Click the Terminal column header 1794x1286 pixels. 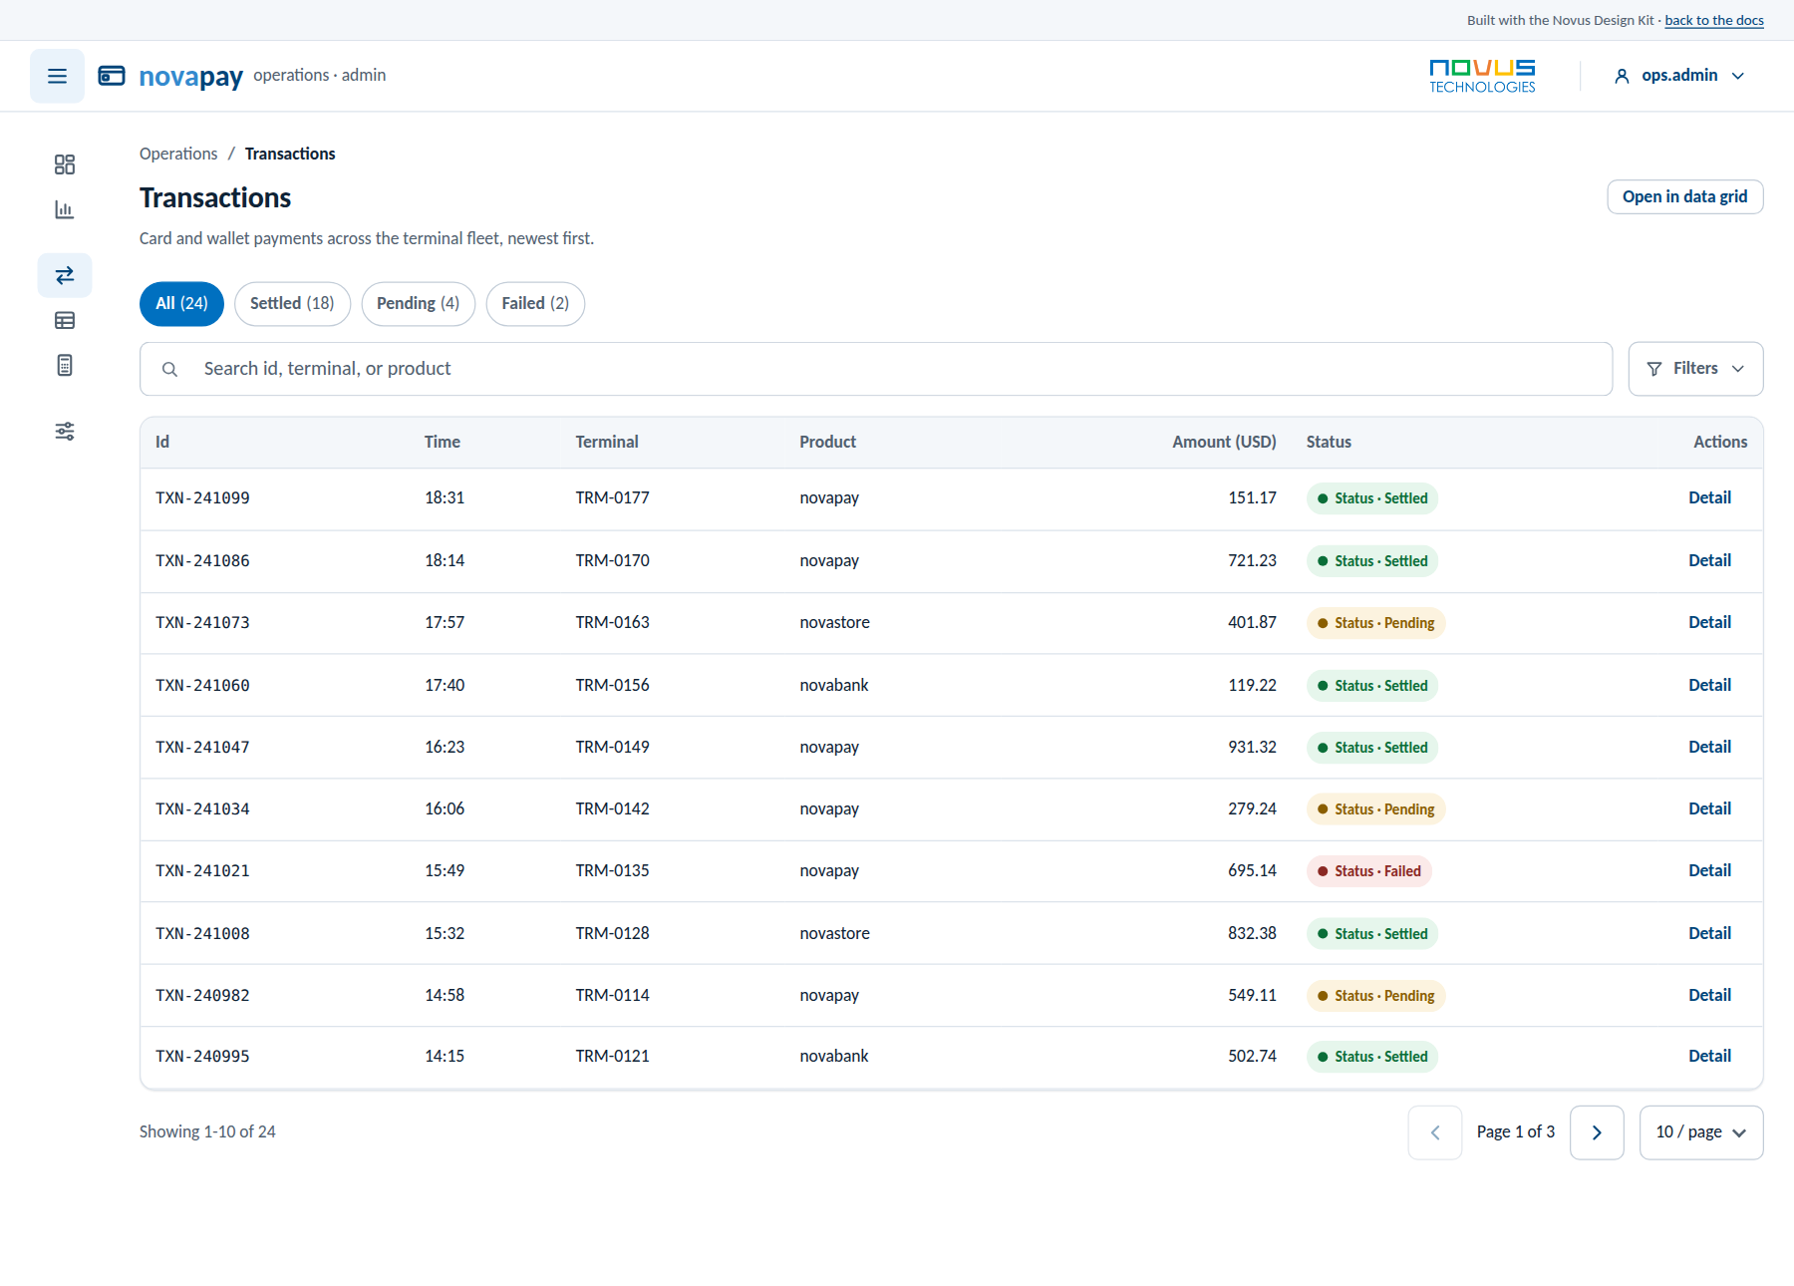coord(607,443)
